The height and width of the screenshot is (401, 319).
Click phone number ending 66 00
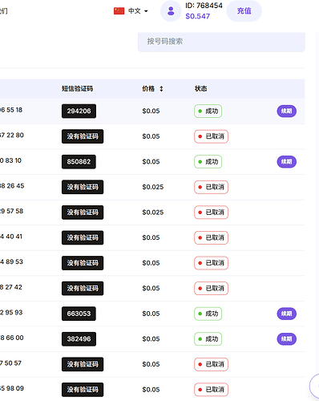point(12,338)
